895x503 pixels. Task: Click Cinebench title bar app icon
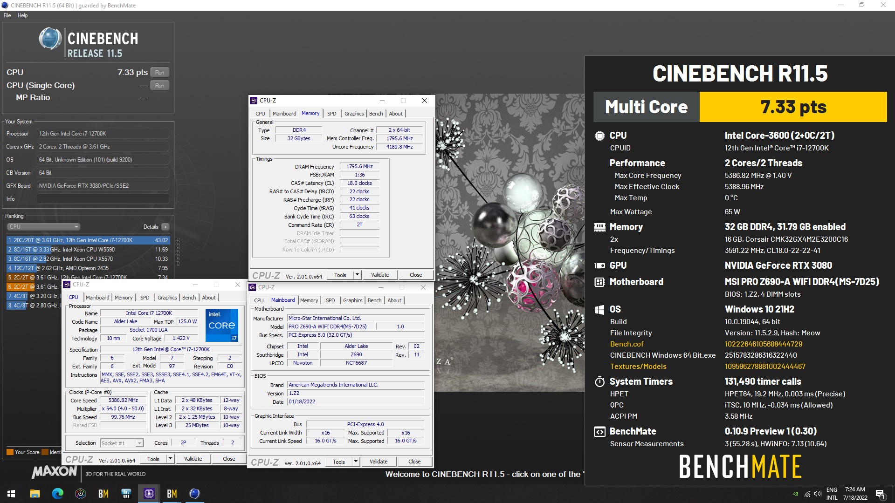pos(5,5)
